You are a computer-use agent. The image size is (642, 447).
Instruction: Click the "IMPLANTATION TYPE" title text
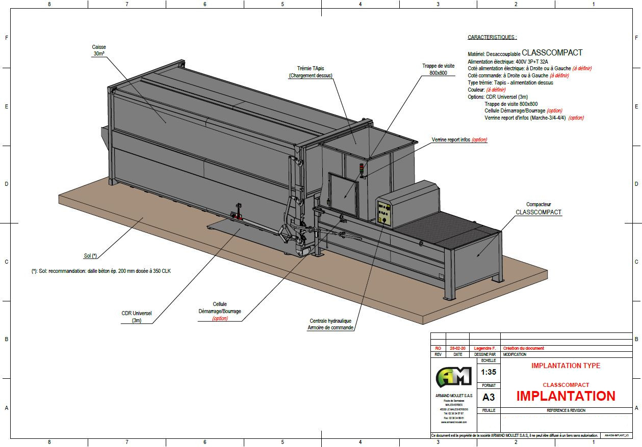click(566, 366)
